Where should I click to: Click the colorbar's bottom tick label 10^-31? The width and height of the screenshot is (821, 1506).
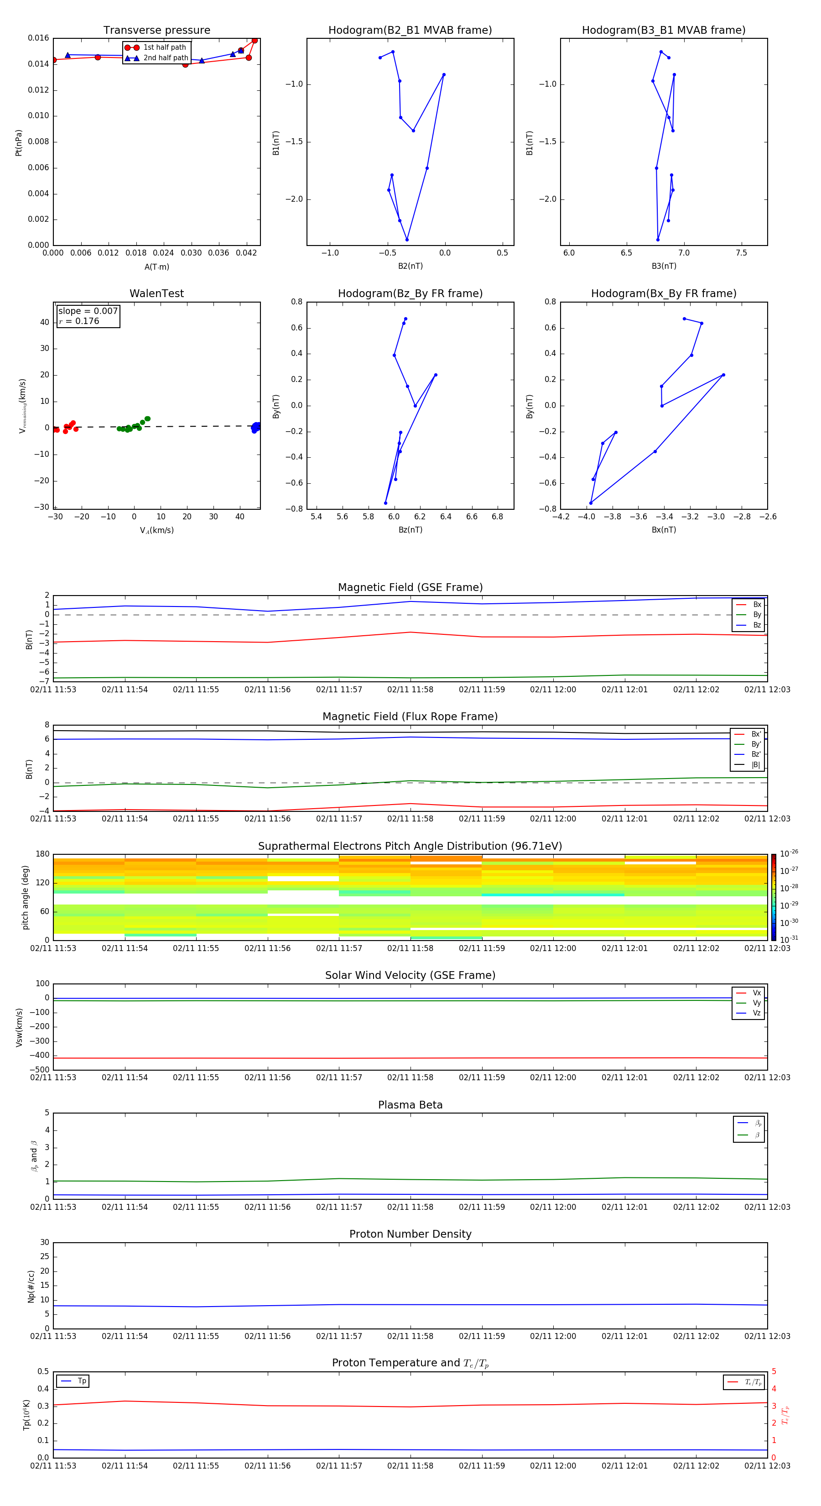789,940
